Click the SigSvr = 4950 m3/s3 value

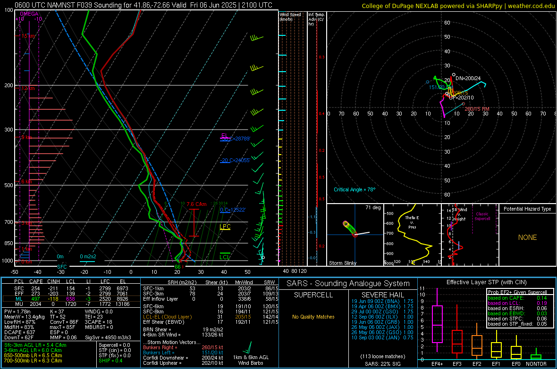(x=108, y=337)
